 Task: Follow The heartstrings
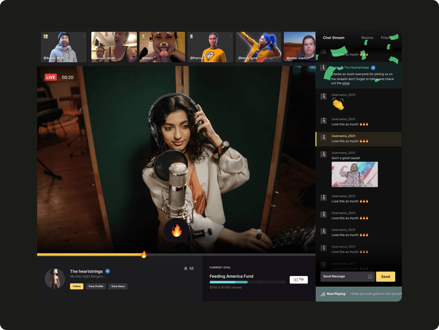click(x=77, y=286)
